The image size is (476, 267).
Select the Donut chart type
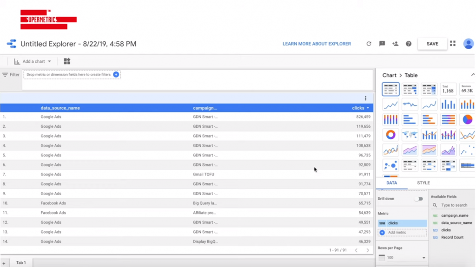(x=390, y=135)
